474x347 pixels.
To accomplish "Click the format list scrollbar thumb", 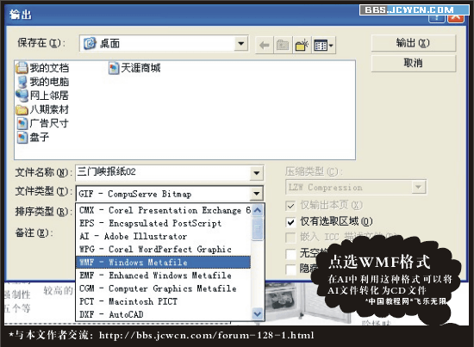I will (258, 228).
